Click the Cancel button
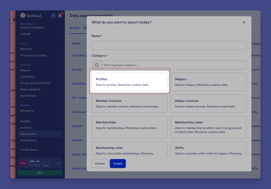The width and height of the screenshot is (271, 189). (x=100, y=164)
